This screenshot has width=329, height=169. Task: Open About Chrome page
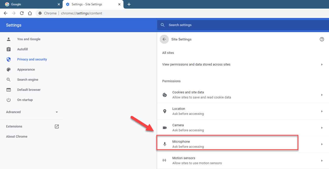coord(17,137)
